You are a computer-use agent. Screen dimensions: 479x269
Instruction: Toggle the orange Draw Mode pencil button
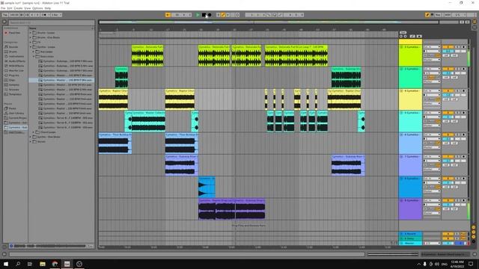427,15
